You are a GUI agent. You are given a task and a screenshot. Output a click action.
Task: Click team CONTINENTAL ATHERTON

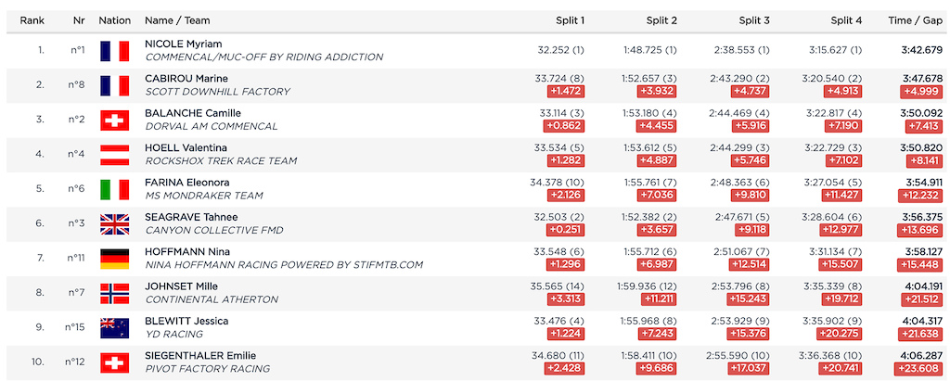(x=212, y=299)
